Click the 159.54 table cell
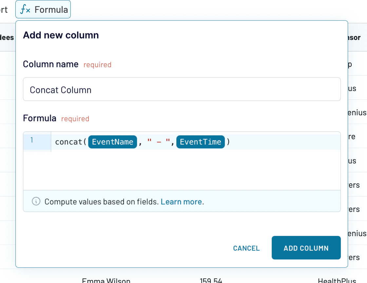This screenshot has height=283, width=367. pyautogui.click(x=211, y=280)
